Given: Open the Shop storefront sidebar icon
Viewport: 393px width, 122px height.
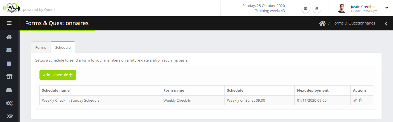Looking at the screenshot, I should [x=9, y=77].
